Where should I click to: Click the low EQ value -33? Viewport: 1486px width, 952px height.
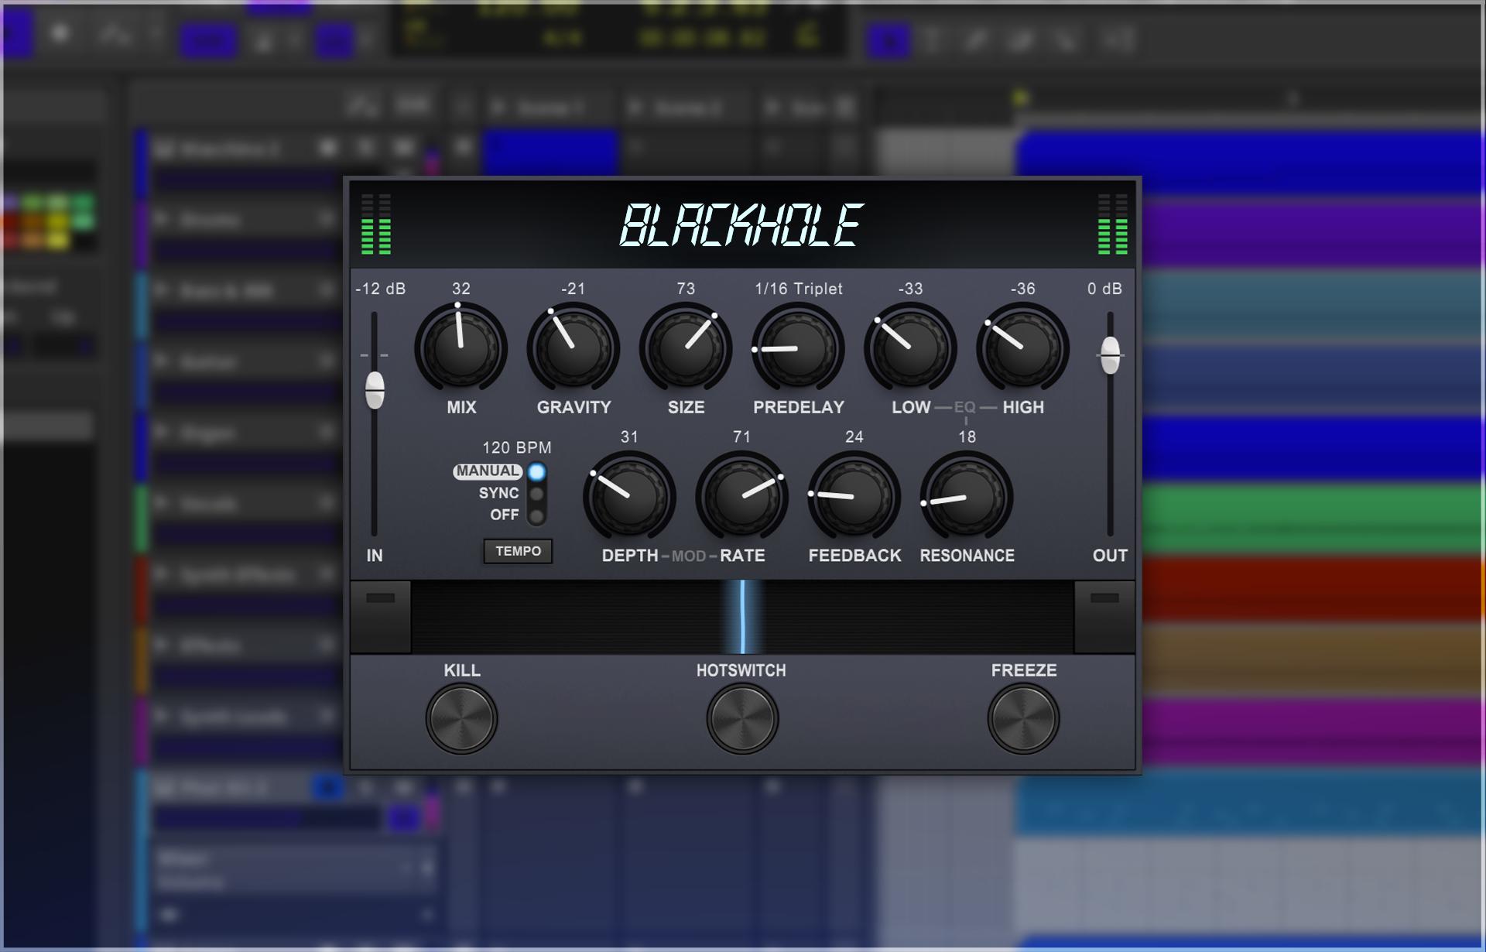point(910,289)
